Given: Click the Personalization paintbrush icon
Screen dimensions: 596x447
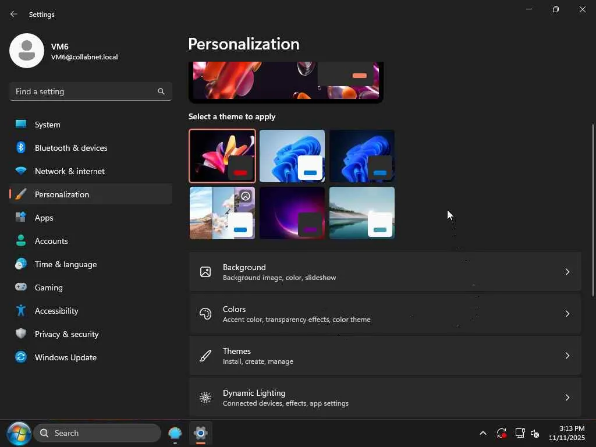Looking at the screenshot, I should (21, 194).
